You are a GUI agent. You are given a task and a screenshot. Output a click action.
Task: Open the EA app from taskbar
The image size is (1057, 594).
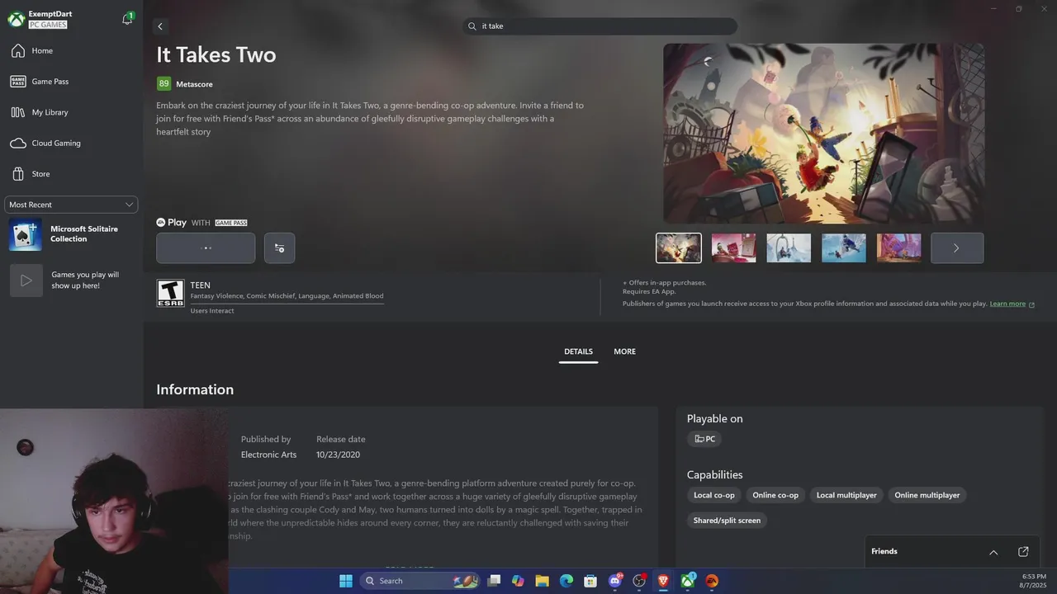(712, 581)
